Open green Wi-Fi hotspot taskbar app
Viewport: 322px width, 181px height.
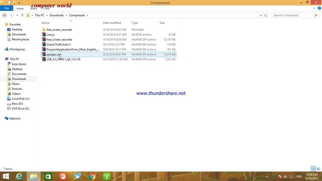107,176
